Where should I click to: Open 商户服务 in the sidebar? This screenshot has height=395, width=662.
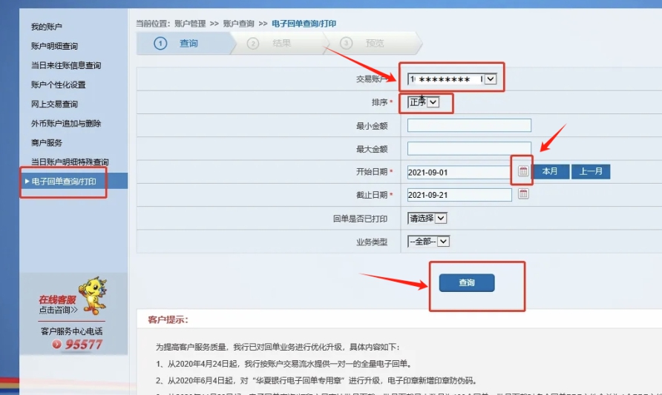47,143
